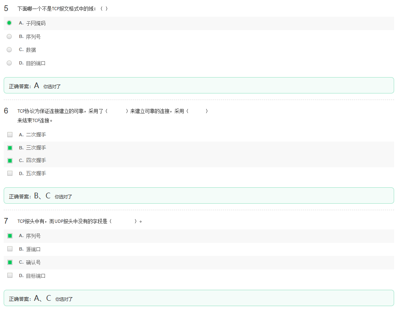Click the 正确答案: B、C result box
Image resolution: width=397 pixels, height=311 pixels.
(199, 196)
